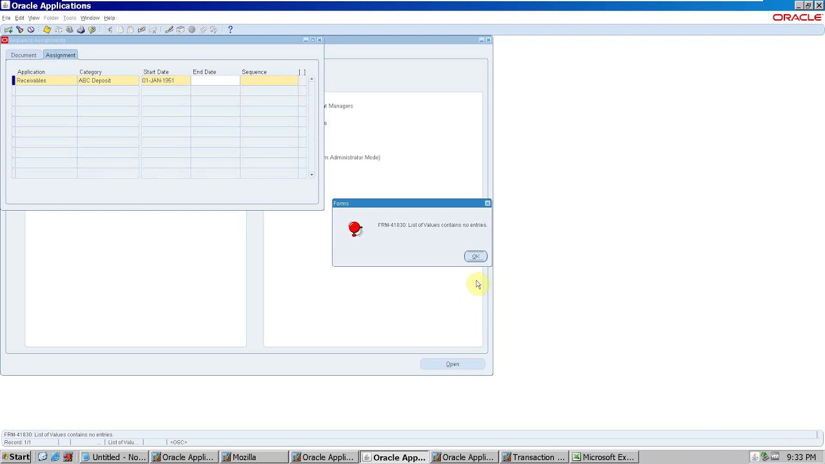Click the 01-JAN-1951 start date cell

click(166, 81)
